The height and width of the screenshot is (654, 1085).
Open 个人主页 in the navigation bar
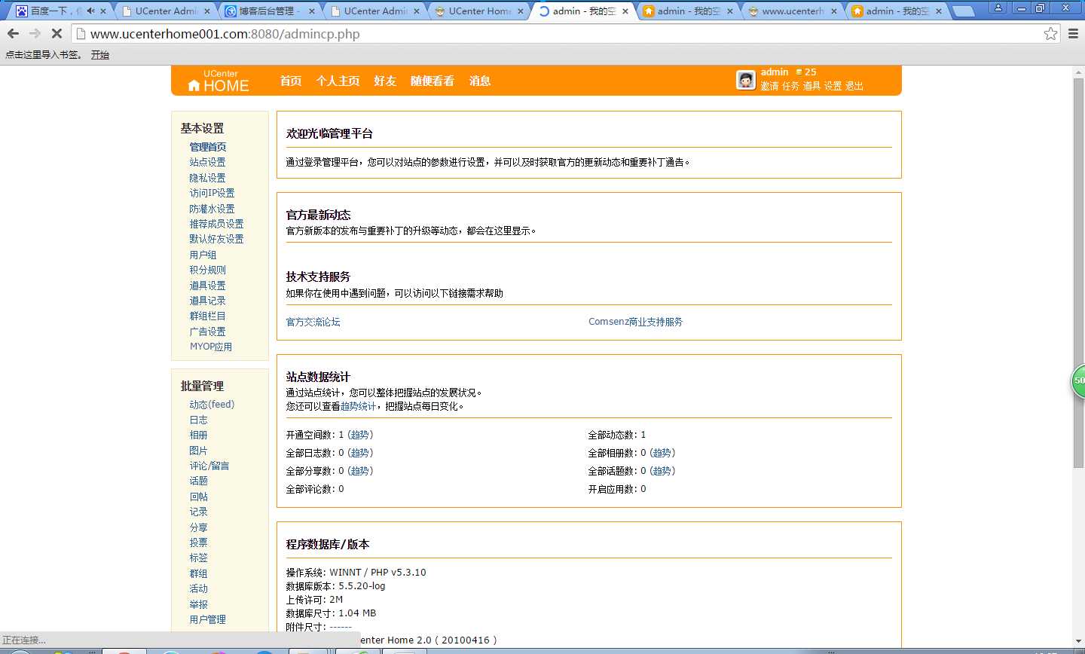pyautogui.click(x=338, y=81)
